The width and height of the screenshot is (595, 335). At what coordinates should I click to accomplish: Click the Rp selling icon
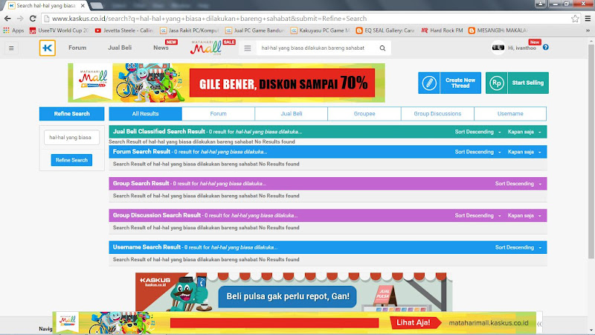(496, 83)
